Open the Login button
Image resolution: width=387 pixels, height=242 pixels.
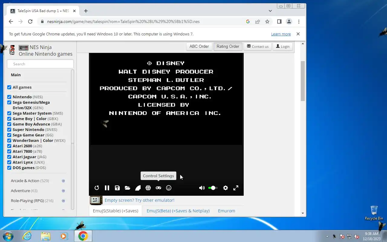283,46
